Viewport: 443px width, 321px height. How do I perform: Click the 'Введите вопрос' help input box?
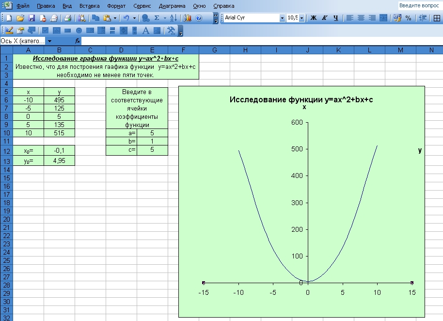(419, 6)
